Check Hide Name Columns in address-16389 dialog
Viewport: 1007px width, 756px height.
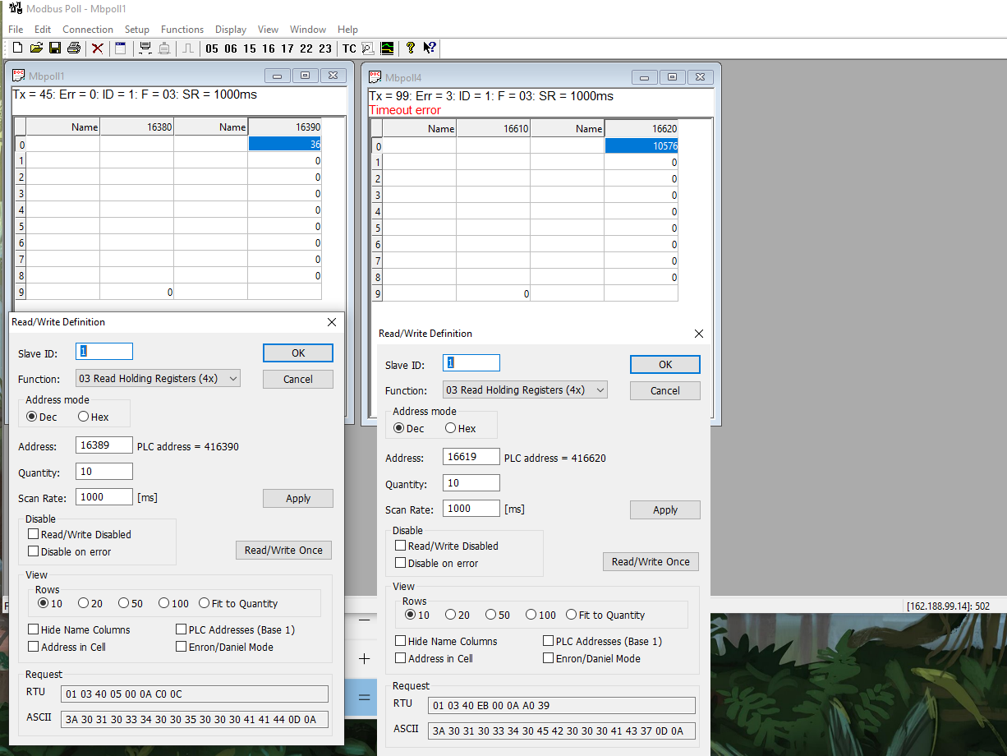click(79, 629)
